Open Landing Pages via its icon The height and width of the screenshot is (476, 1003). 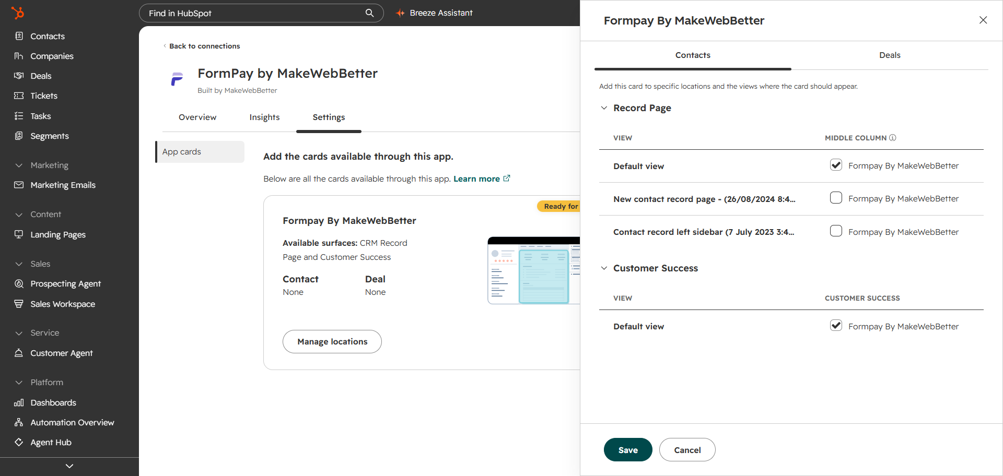pyautogui.click(x=19, y=234)
